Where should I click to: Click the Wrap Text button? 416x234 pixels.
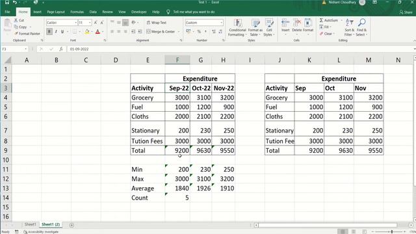[x=157, y=23]
